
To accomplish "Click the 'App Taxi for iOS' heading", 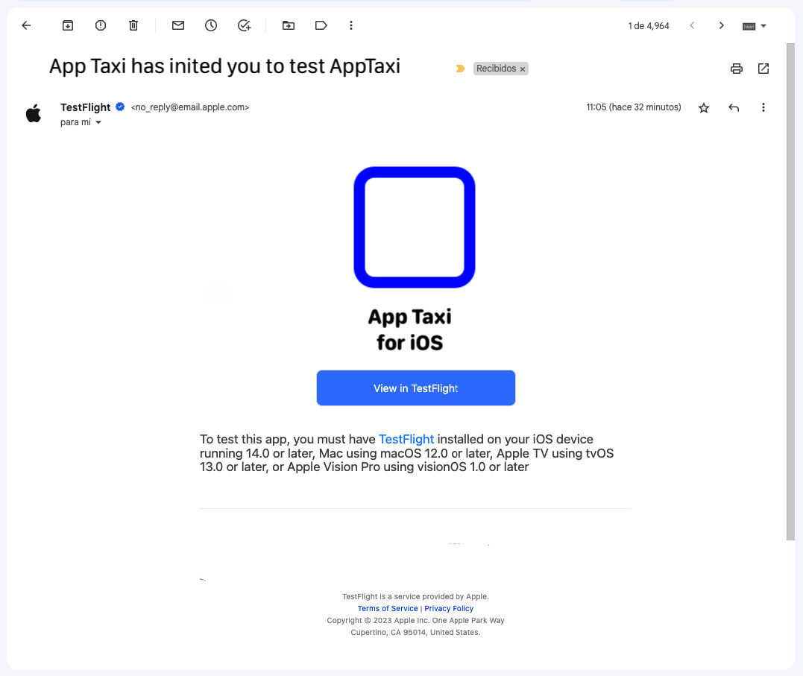I will [409, 330].
